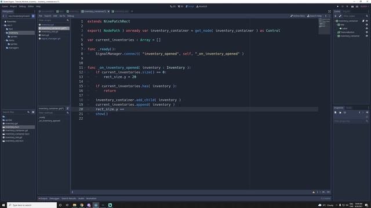371x208 pixels.
Task: Switch to the 3D workspace button
Action: click(180, 6)
